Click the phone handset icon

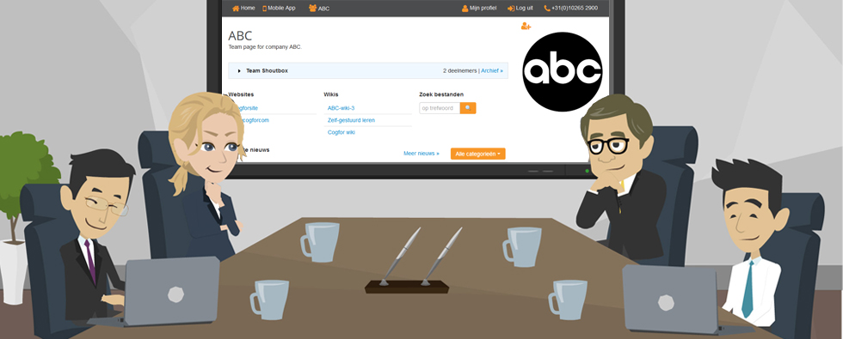[x=547, y=8]
